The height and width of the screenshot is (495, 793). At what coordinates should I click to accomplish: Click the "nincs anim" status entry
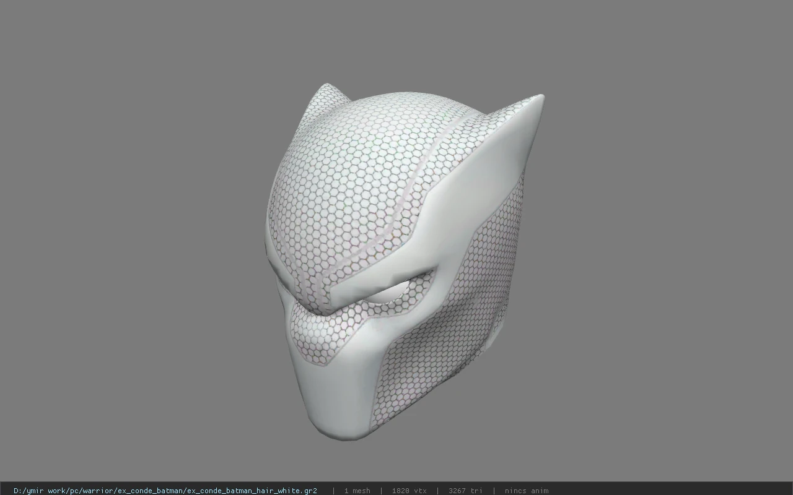(x=527, y=491)
